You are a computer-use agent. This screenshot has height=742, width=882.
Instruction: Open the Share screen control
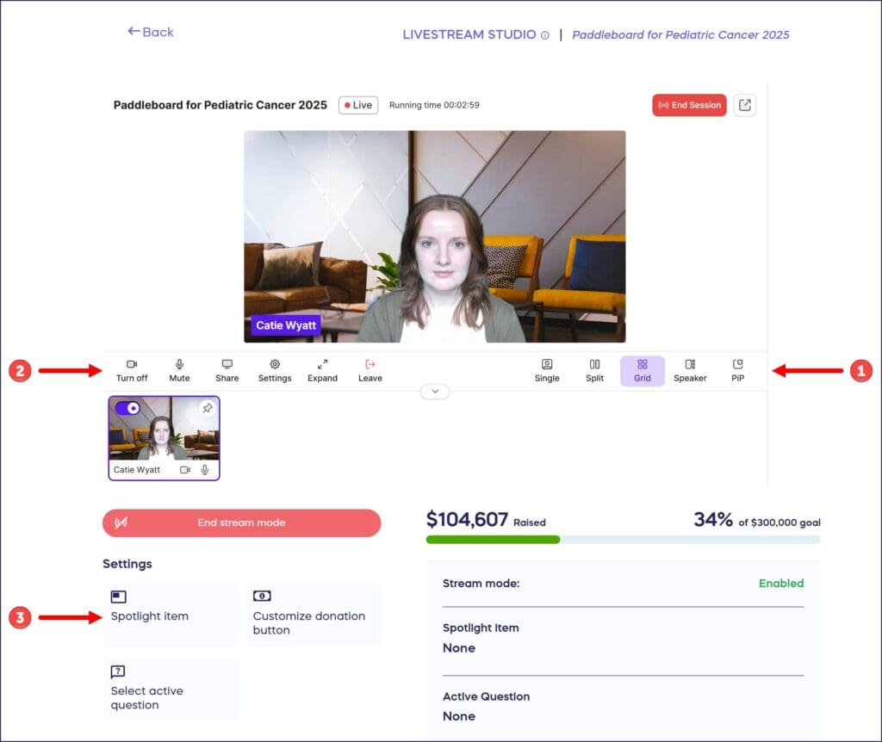pos(227,370)
